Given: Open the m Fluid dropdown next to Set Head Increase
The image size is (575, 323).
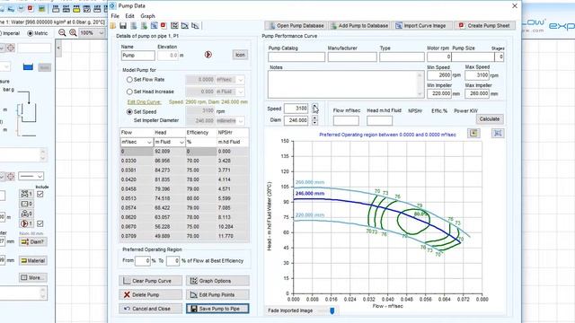Looking at the screenshot, I should (241, 92).
